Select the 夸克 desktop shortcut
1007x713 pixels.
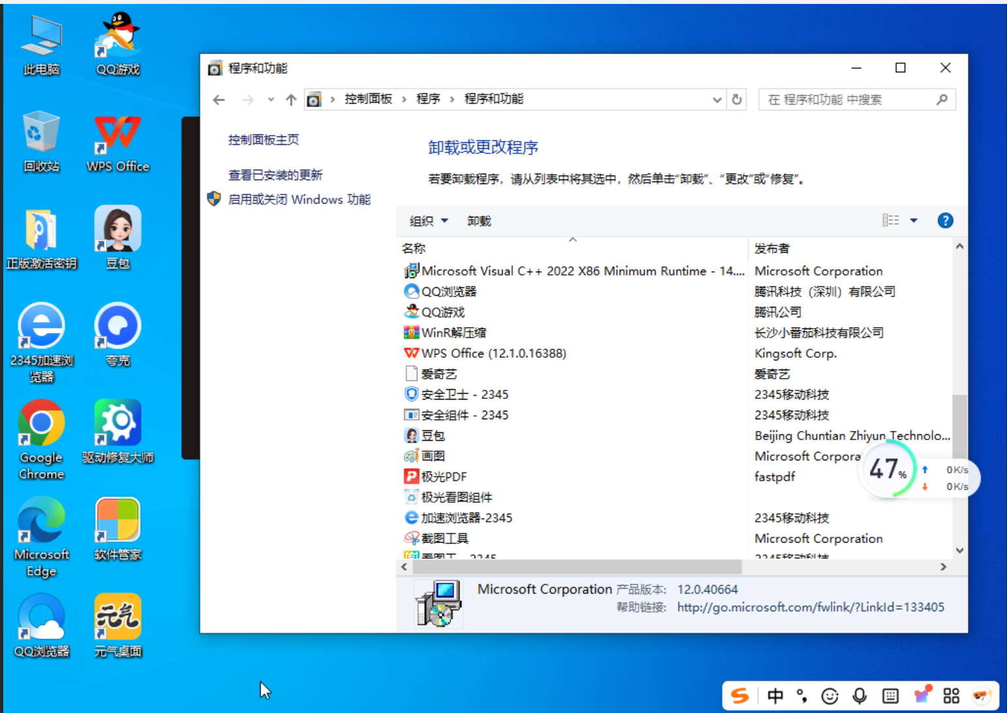pos(118,334)
